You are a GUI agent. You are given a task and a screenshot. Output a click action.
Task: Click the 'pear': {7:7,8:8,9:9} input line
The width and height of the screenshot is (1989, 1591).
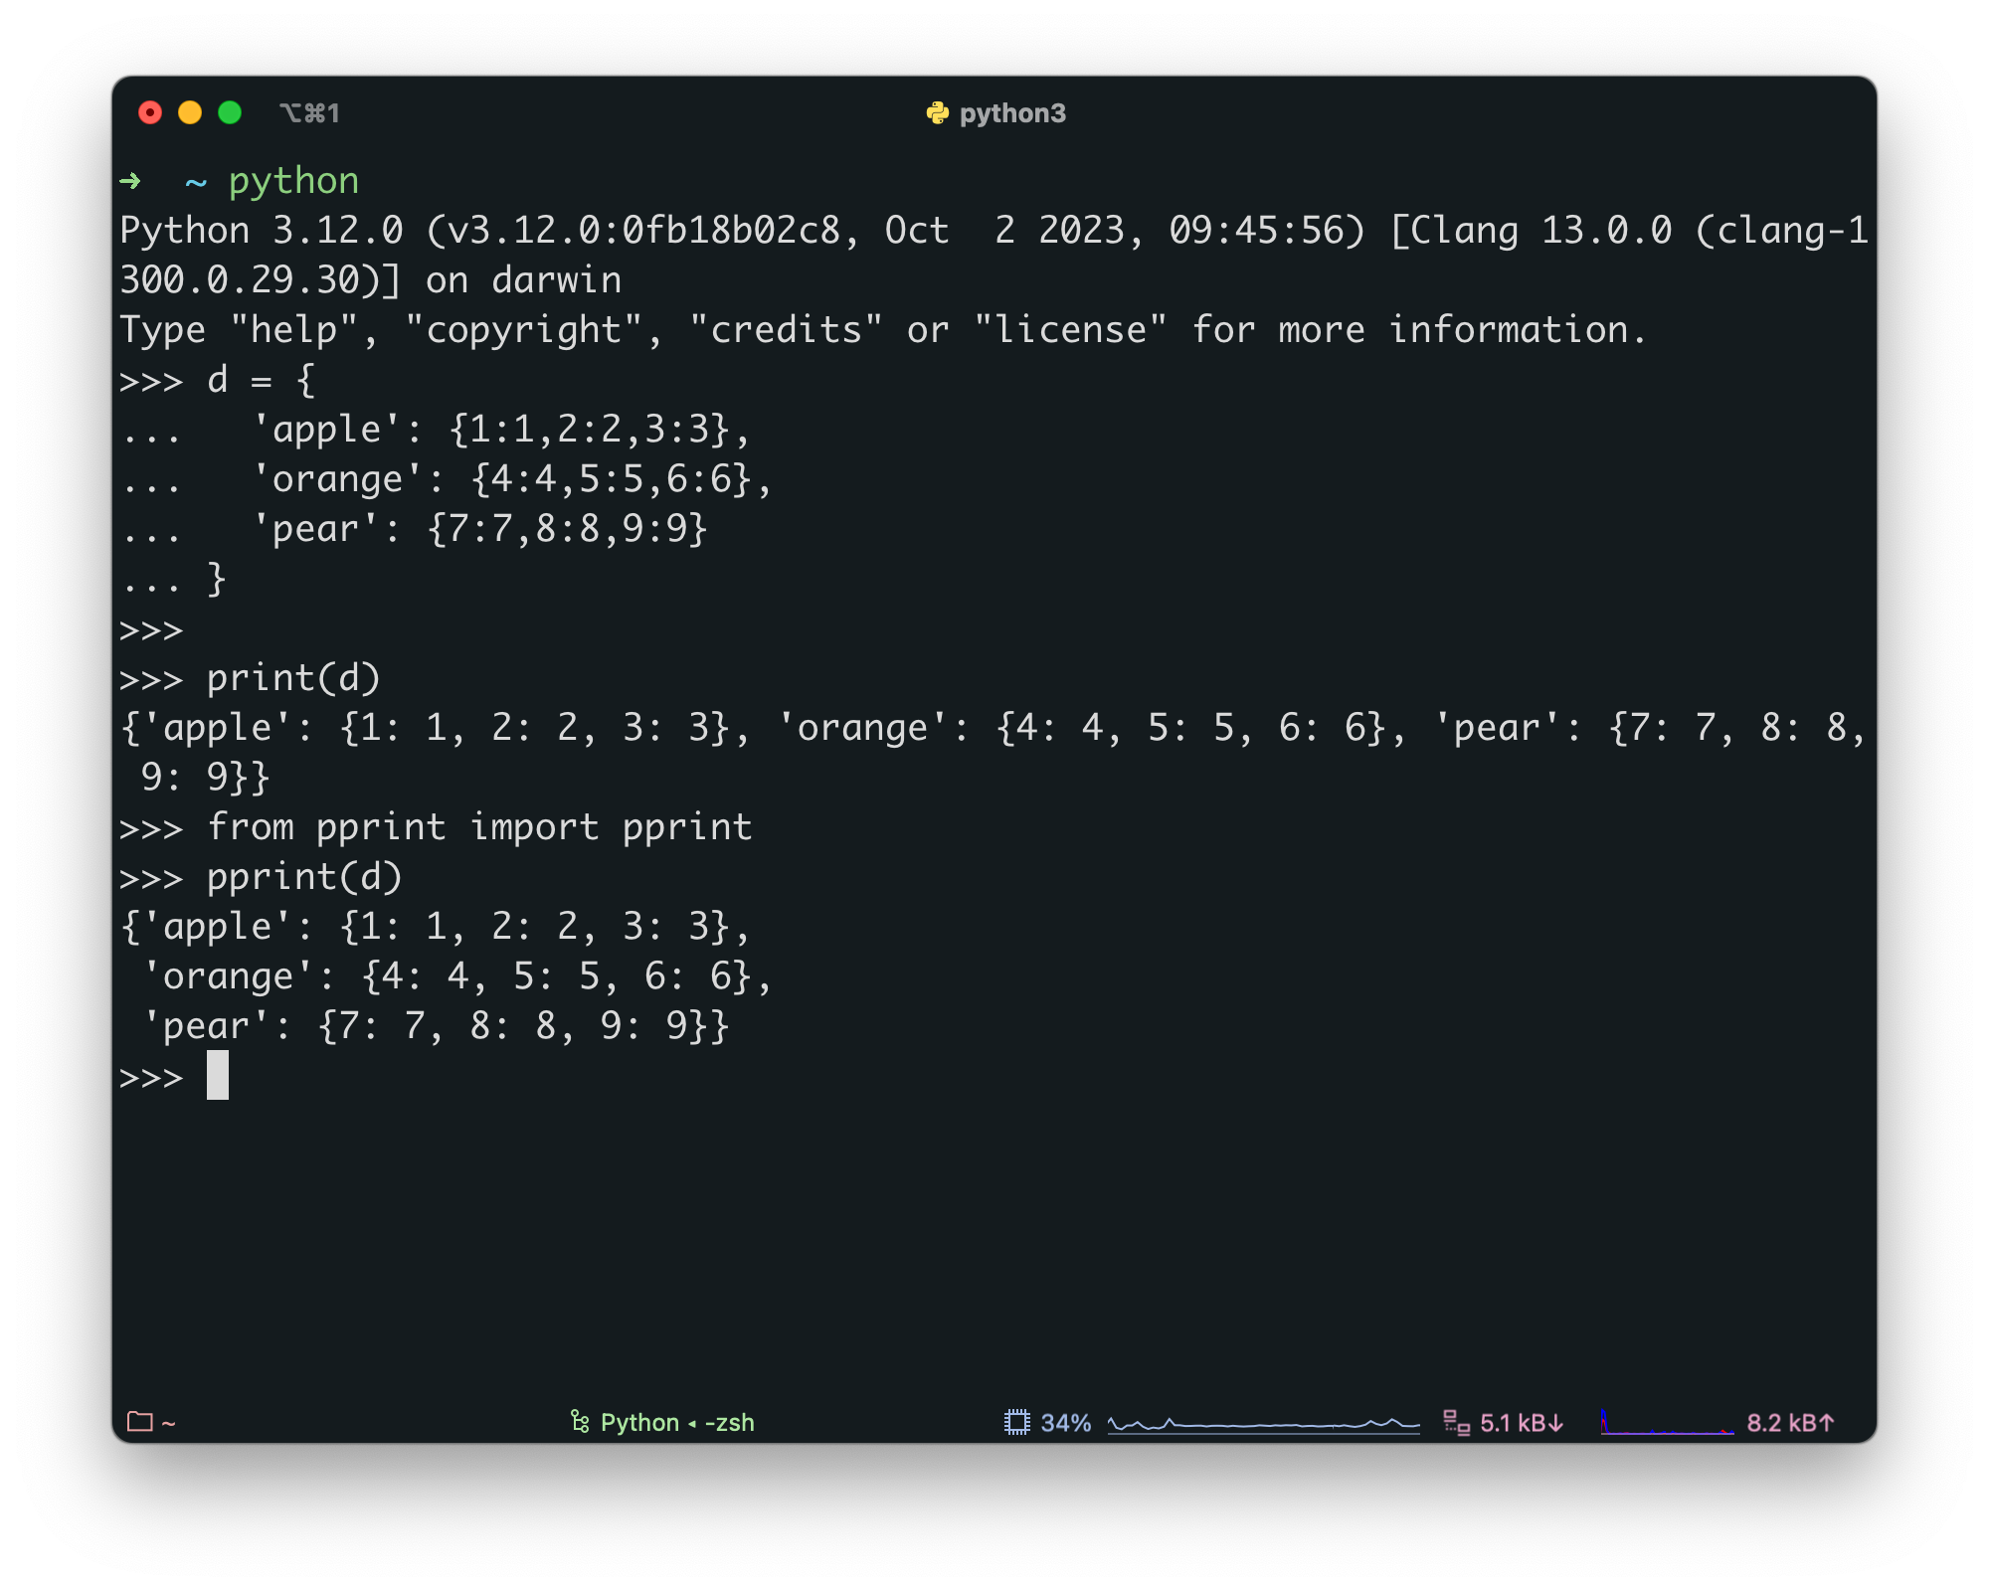414,529
